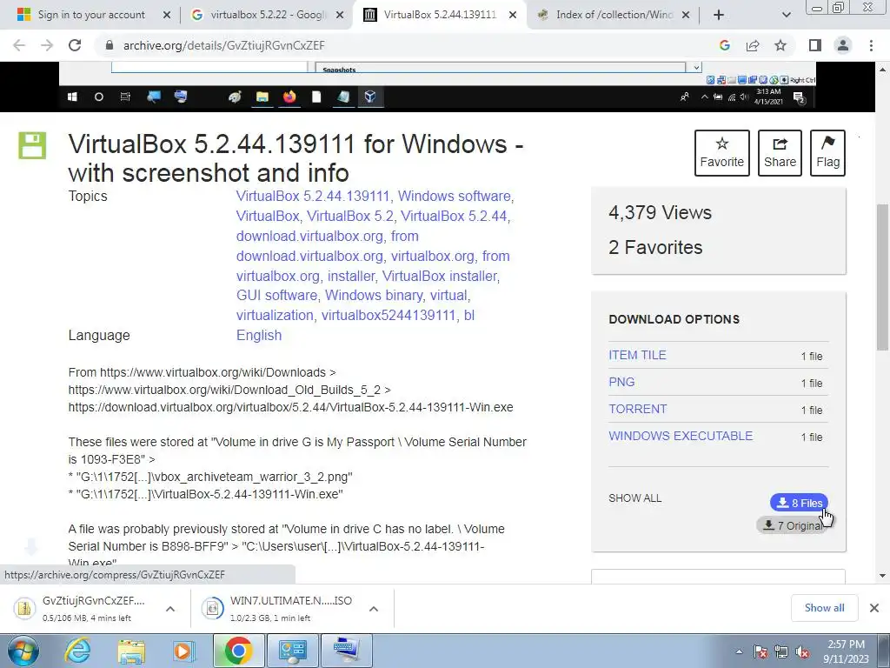Viewport: 890px width, 668px height.
Task: Click the Action Center flag tray icon
Action: (x=760, y=651)
